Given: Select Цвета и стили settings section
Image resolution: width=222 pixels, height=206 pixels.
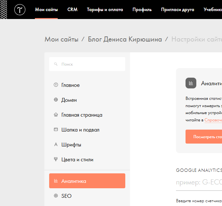Looking at the screenshot, I should (x=87, y=159).
